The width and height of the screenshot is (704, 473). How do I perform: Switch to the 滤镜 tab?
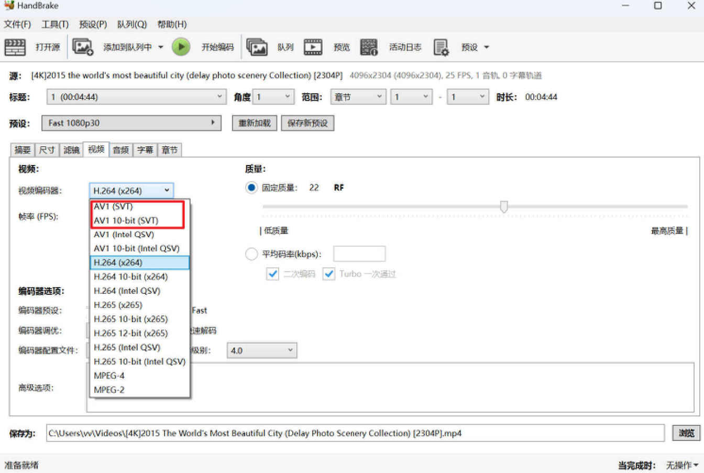coord(71,150)
